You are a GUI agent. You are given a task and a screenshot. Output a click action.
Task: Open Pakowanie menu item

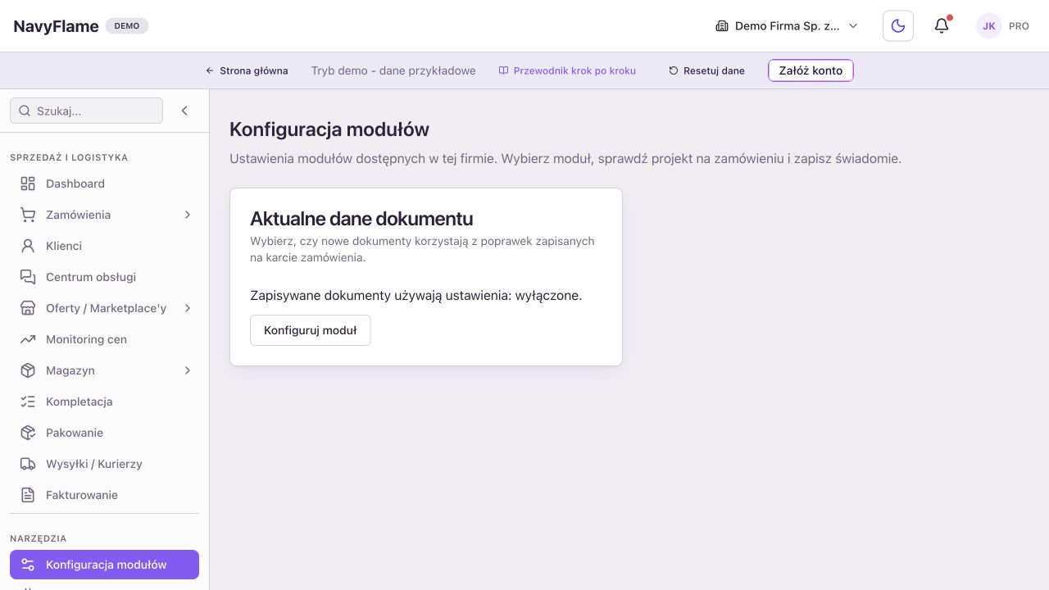click(x=104, y=433)
